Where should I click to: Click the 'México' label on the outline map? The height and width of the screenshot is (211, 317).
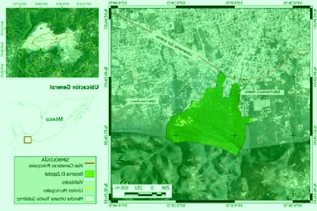(x=54, y=119)
